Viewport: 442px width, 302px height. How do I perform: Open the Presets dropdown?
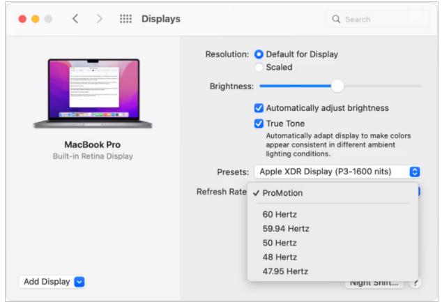337,172
